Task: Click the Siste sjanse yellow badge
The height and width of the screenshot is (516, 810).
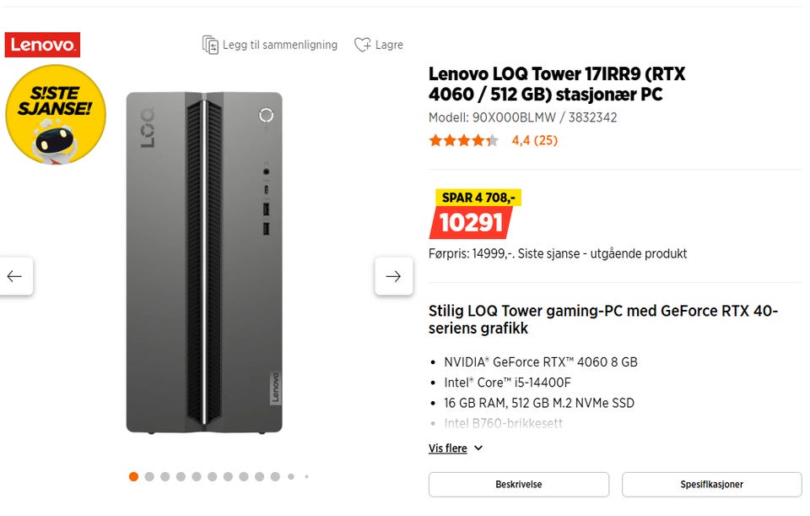Action: tap(55, 114)
